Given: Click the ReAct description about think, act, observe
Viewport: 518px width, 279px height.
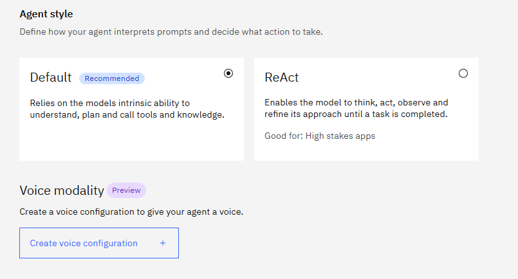Looking at the screenshot, I should pyautogui.click(x=356, y=109).
